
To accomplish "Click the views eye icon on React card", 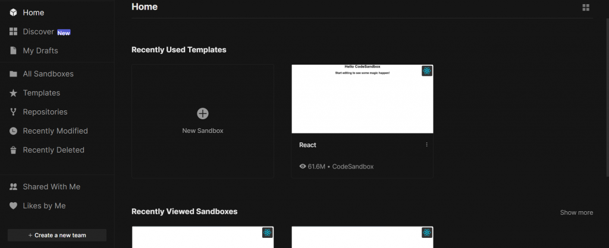I will click(303, 167).
